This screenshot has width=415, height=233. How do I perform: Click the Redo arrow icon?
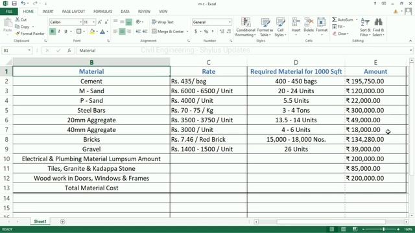pyautogui.click(x=35, y=3)
